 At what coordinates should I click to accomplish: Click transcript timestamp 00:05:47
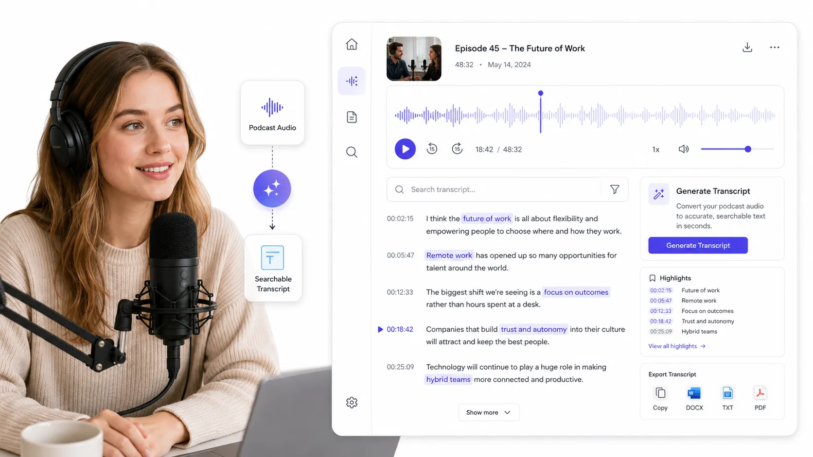pyautogui.click(x=400, y=255)
